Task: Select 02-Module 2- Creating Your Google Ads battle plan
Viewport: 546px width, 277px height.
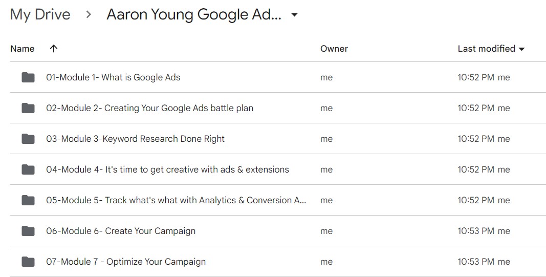Action: (x=278, y=108)
